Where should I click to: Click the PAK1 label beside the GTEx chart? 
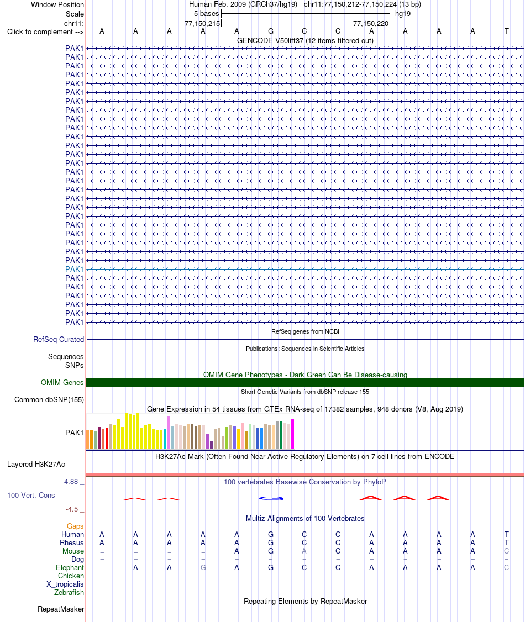(x=75, y=433)
